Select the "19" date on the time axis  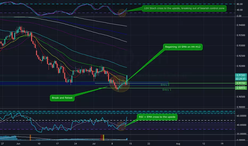coord(222,144)
